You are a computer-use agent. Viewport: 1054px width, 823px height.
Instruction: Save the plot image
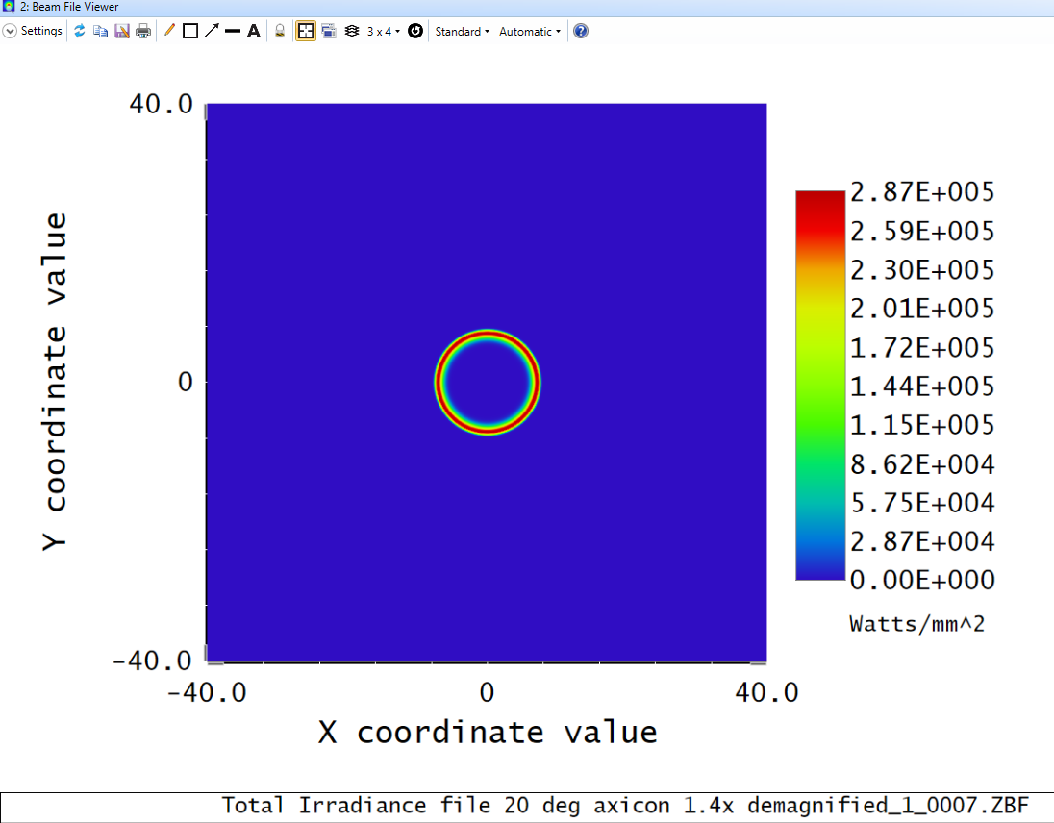122,31
